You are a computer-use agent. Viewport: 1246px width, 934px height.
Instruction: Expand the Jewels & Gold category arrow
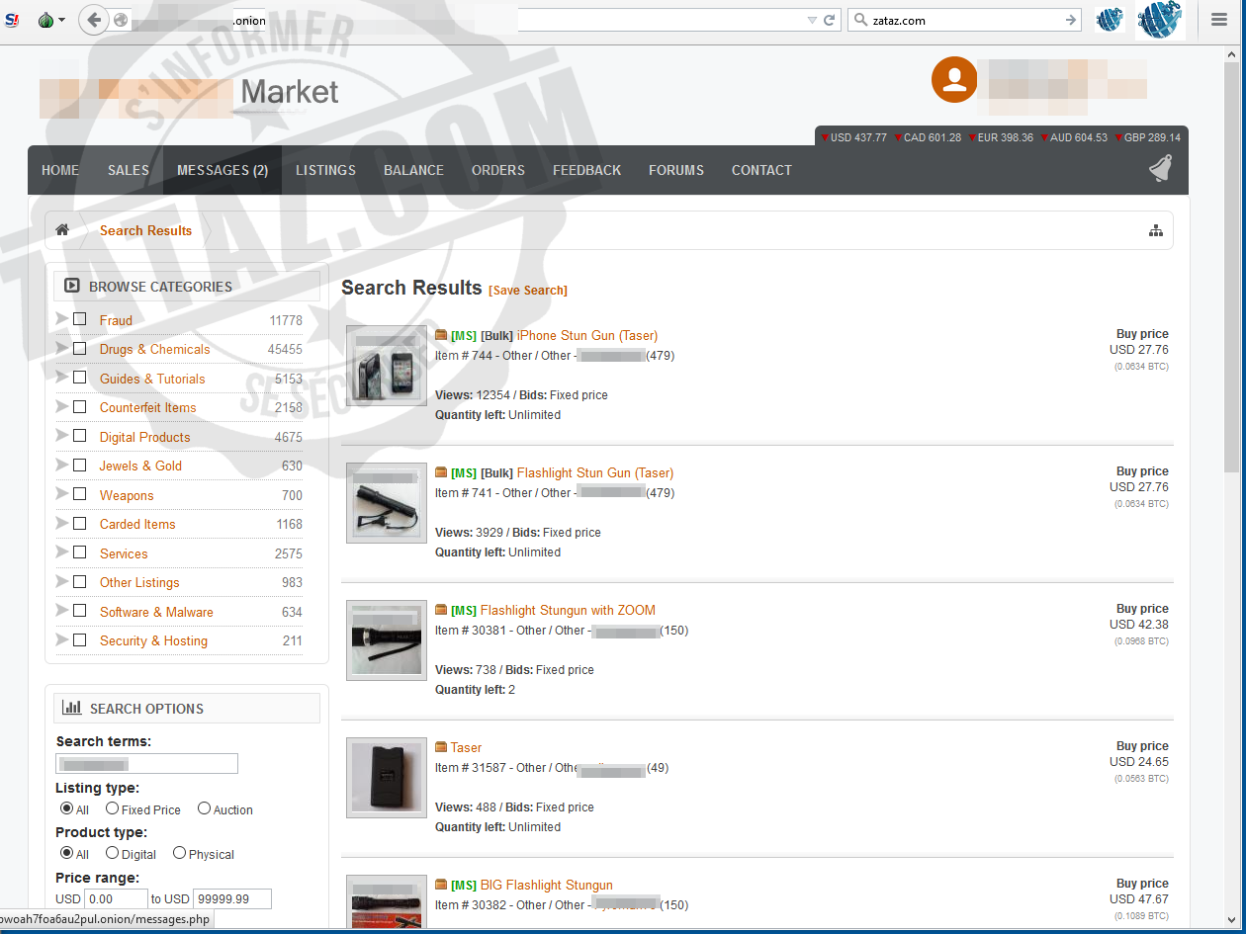pyautogui.click(x=62, y=465)
